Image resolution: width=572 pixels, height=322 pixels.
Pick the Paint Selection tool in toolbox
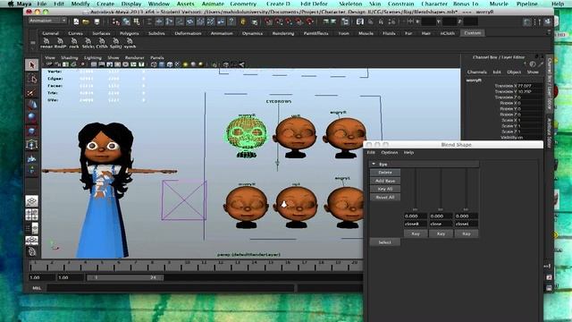point(32,92)
